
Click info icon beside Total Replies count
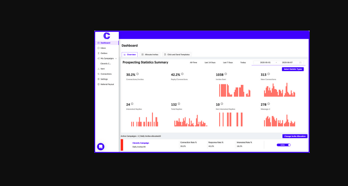click(x=179, y=104)
